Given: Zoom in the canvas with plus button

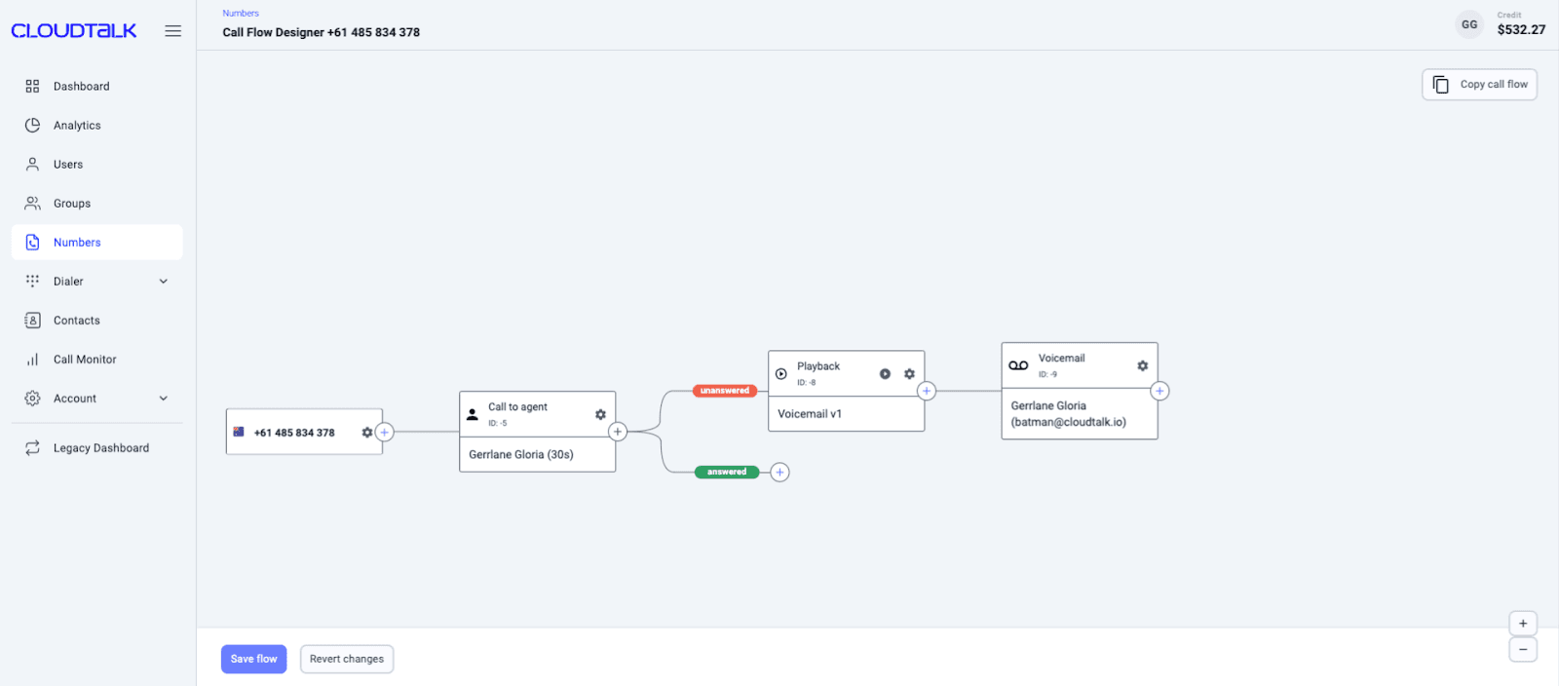Looking at the screenshot, I should pos(1523,624).
